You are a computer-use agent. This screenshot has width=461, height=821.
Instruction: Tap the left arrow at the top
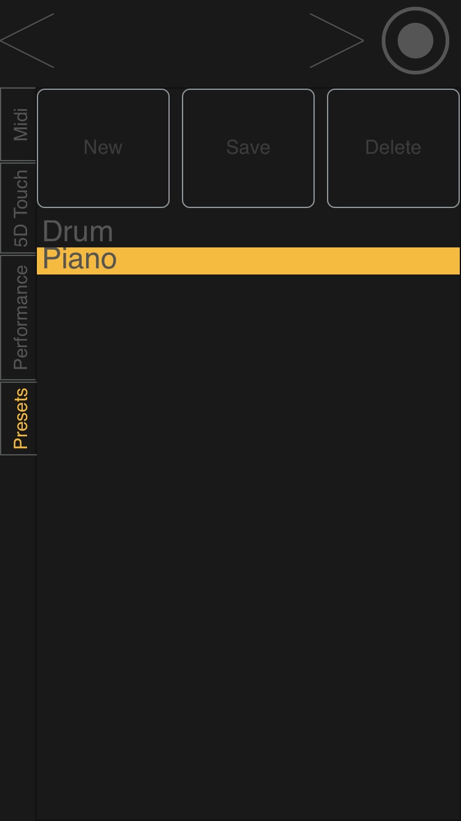coord(28,41)
